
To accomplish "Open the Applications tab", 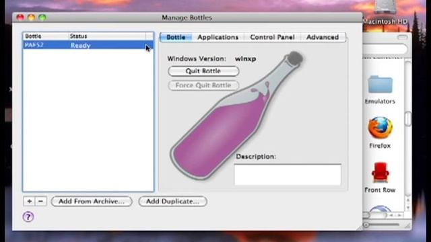I will (x=218, y=37).
